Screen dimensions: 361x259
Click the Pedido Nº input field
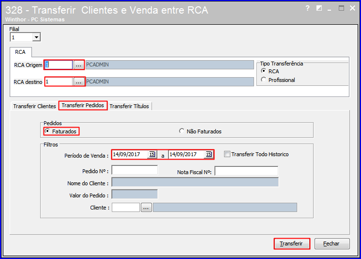(135, 170)
